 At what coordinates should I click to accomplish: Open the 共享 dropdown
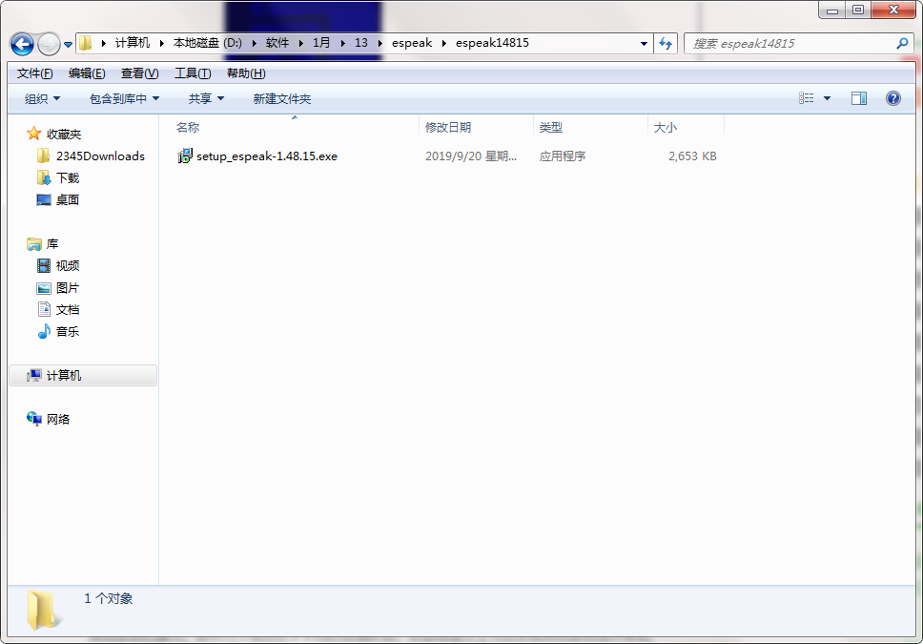pyautogui.click(x=206, y=99)
